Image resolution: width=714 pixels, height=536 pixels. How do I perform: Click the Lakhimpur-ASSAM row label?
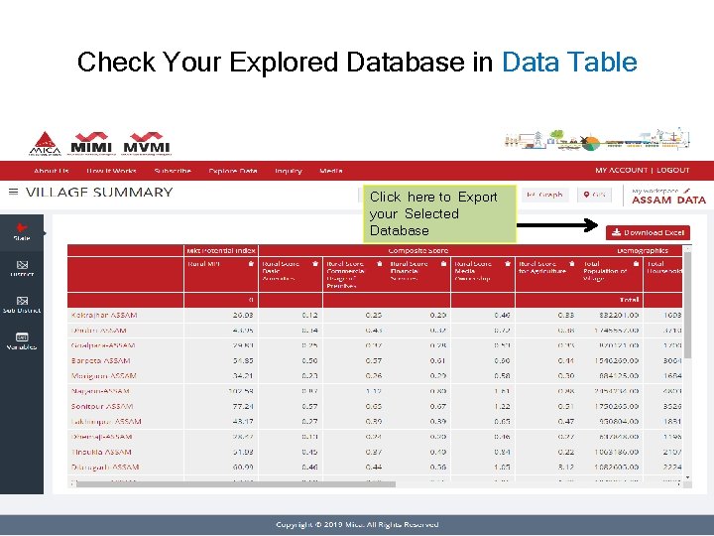click(106, 422)
